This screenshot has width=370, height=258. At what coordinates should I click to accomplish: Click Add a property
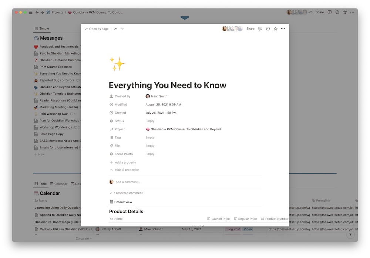(123, 162)
